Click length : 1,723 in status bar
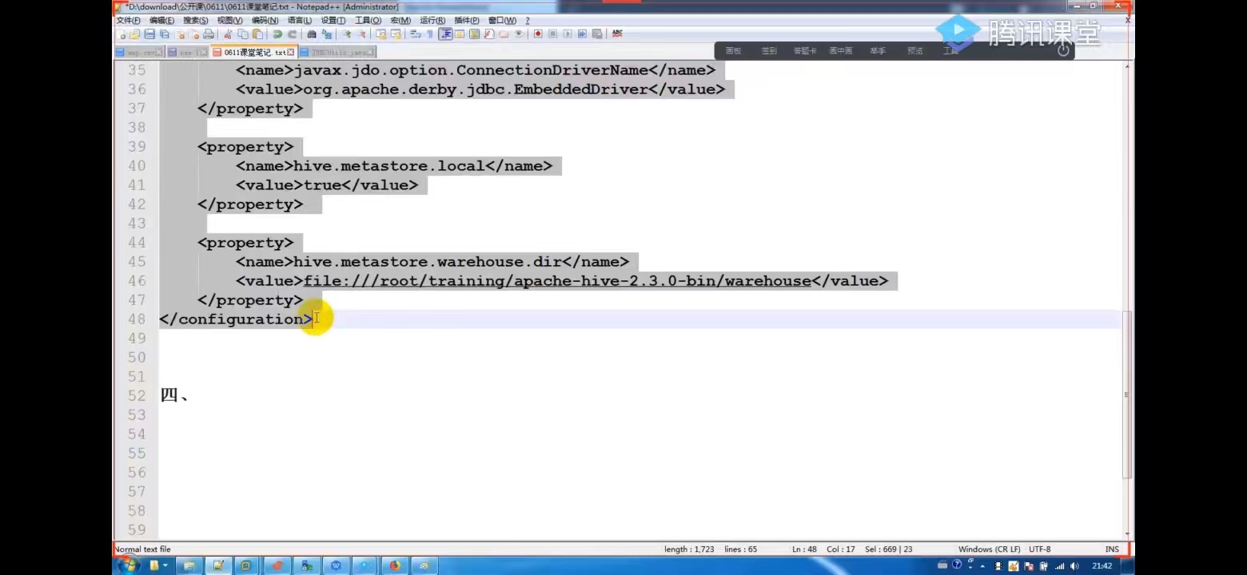Image resolution: width=1247 pixels, height=575 pixels. coord(689,549)
